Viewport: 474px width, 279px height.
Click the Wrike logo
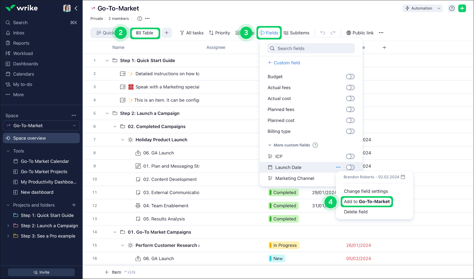pos(22,8)
